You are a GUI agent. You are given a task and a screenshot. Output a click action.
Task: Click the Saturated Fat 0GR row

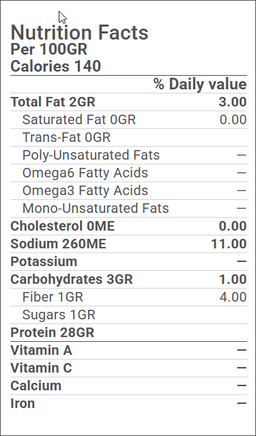coord(128,119)
